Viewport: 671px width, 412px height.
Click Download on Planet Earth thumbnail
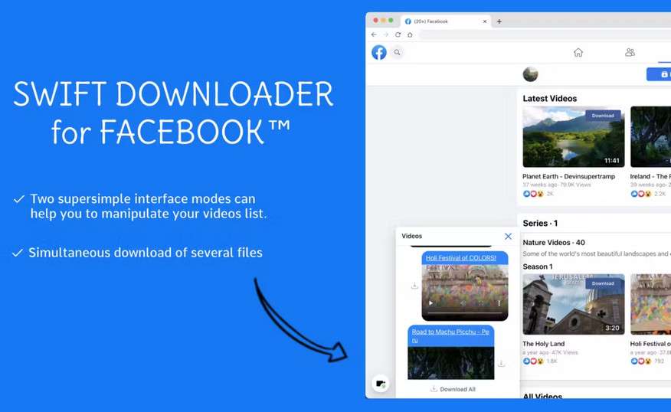click(x=603, y=116)
